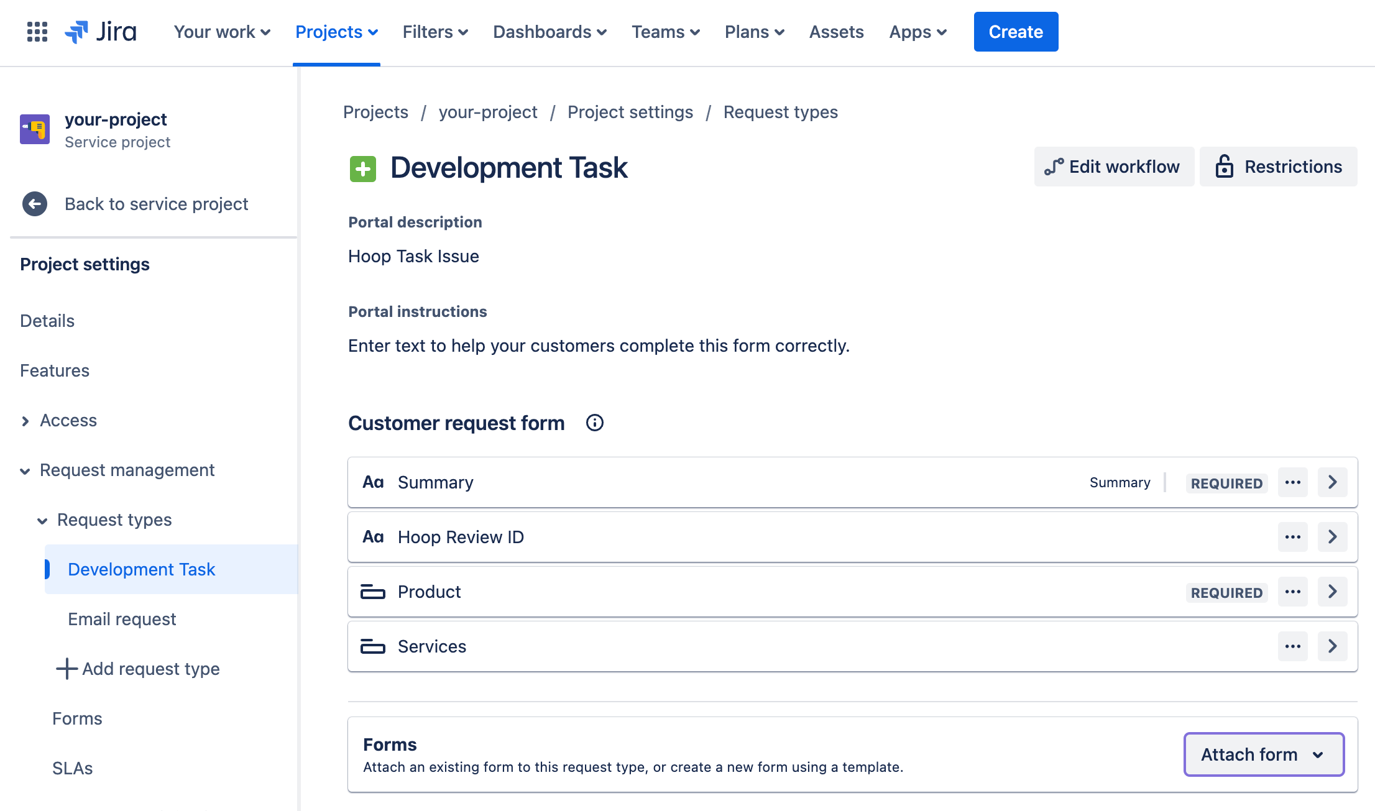Image resolution: width=1375 pixels, height=811 pixels.
Task: Select Email request in sidebar
Action: click(122, 620)
